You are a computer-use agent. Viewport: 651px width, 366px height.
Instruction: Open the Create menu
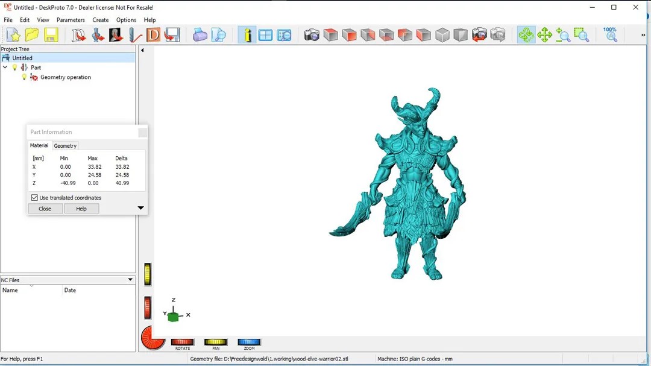coord(101,20)
